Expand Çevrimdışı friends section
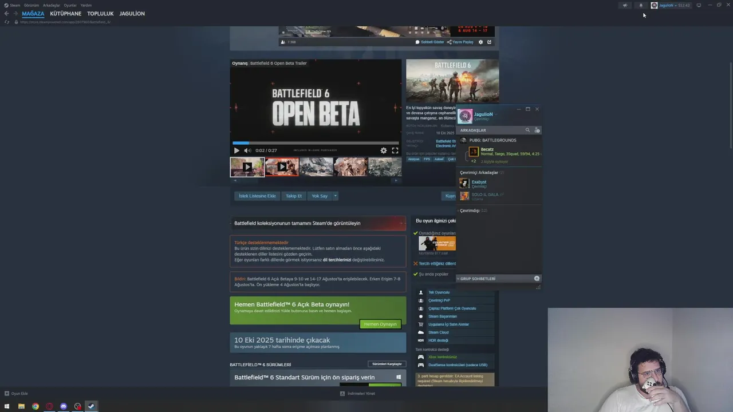Screen dimensions: 733x412 [x=474, y=211]
